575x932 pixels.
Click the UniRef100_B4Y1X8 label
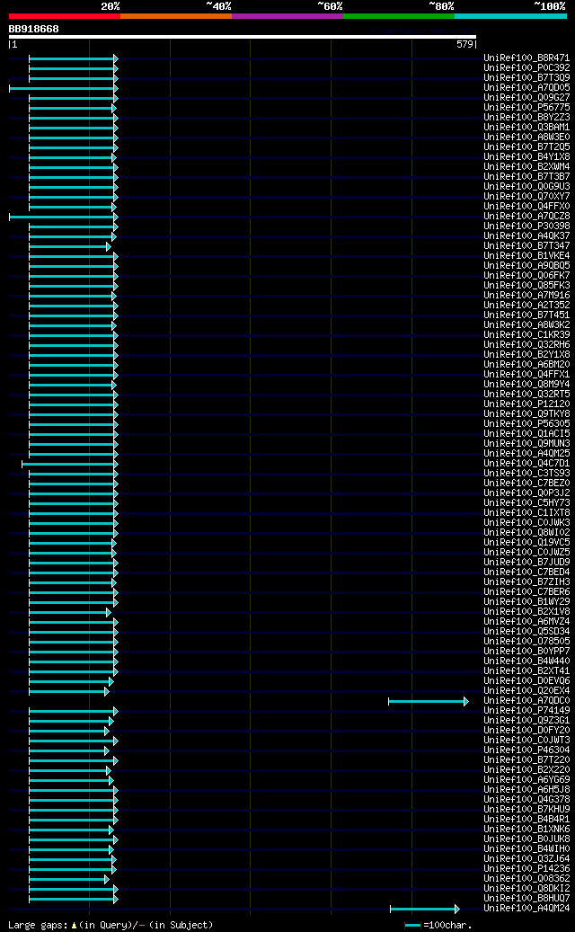coord(526,157)
